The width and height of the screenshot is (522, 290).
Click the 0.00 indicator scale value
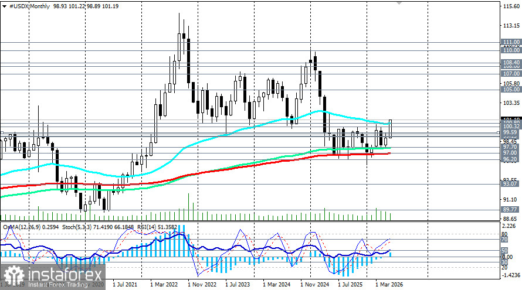[x=507, y=257]
